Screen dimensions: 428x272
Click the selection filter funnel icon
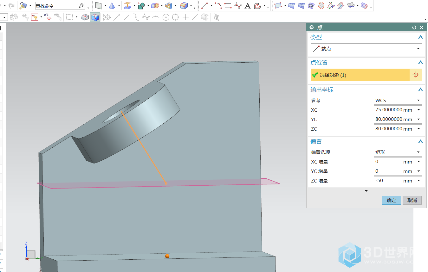(35, 17)
